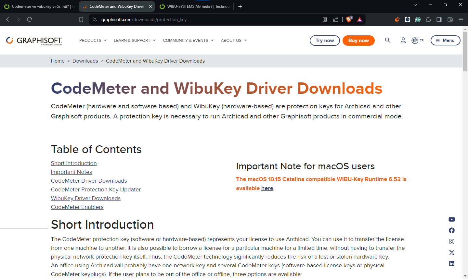
Task: Open the CodeMeter Driver Downloads link
Action: [x=89, y=181]
